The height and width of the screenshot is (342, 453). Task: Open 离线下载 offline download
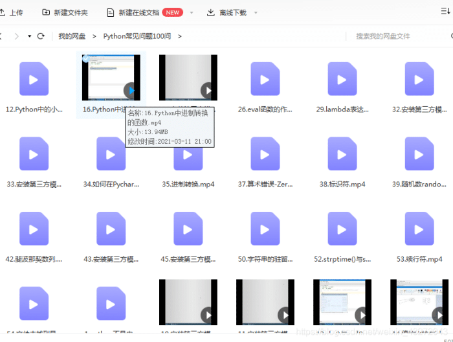[x=226, y=12]
